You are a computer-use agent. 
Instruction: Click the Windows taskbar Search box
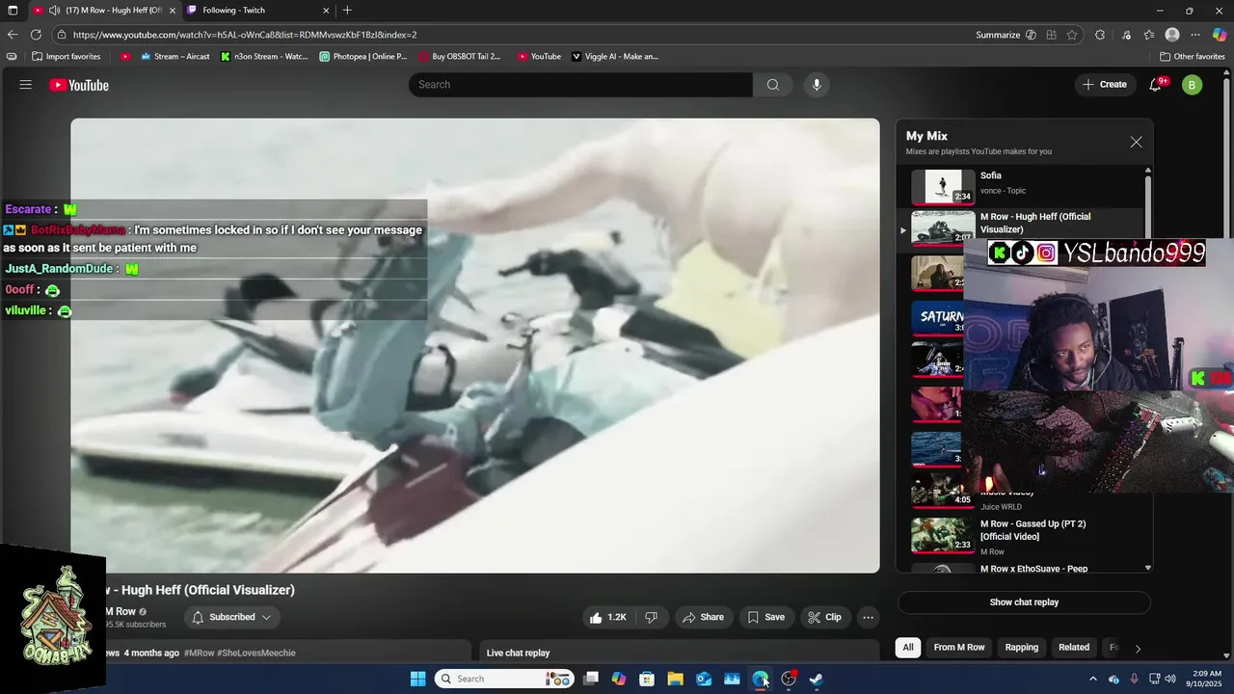(504, 679)
